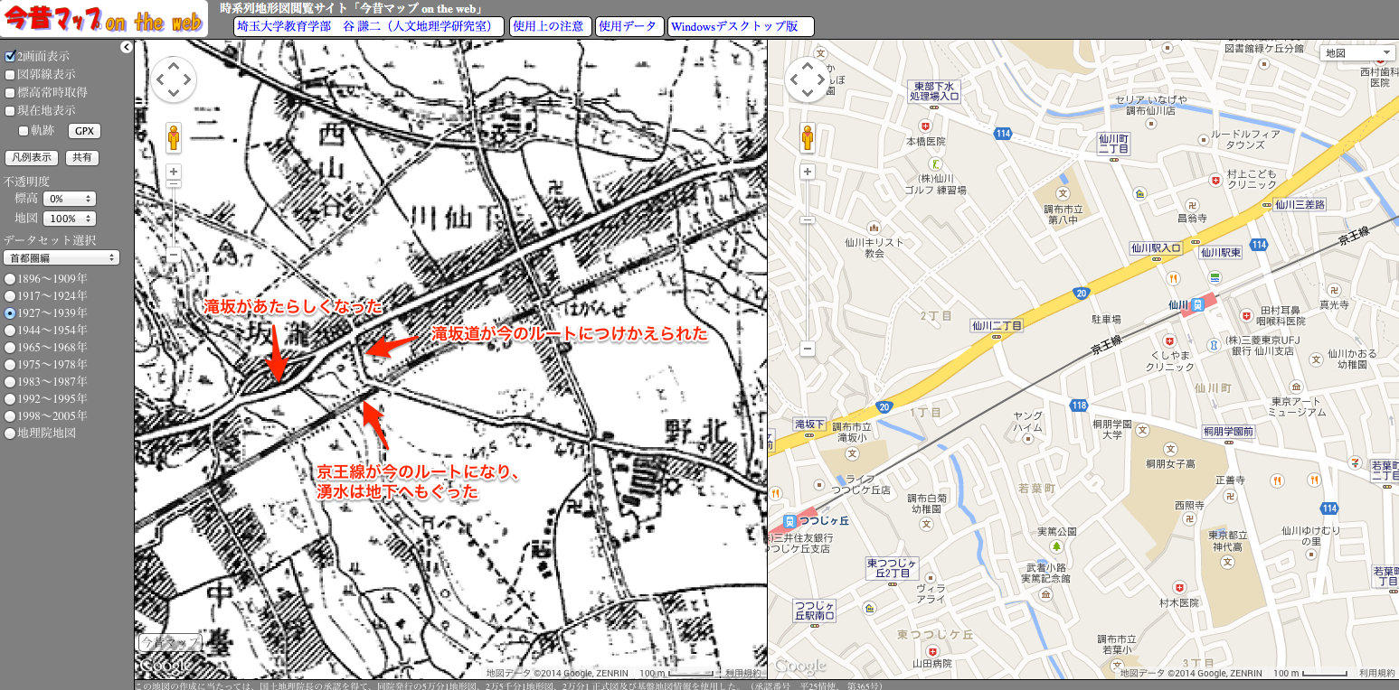Select the 1917〜1924年 radio button
Image resolution: width=1399 pixels, height=690 pixels.
coord(10,295)
